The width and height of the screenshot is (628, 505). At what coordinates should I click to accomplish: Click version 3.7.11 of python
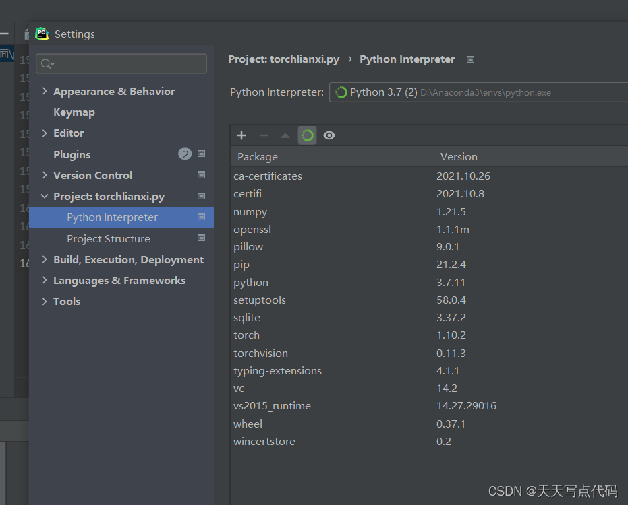point(451,282)
